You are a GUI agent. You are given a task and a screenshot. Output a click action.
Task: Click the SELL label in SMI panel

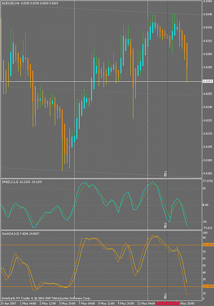[166, 225]
